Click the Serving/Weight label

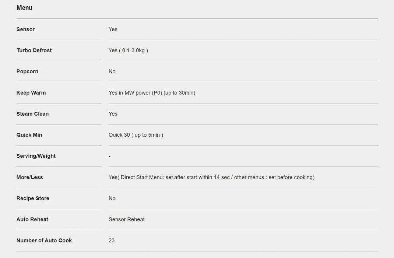tap(36, 156)
